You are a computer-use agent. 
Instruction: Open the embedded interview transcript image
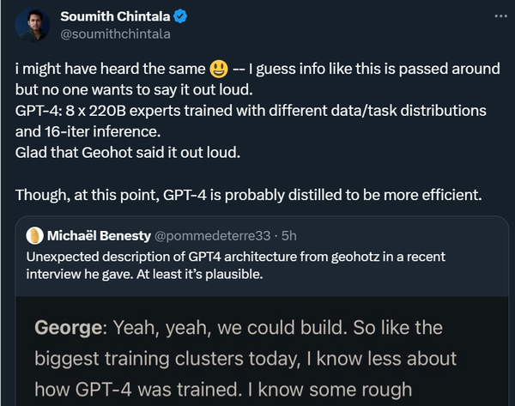tap(262, 351)
